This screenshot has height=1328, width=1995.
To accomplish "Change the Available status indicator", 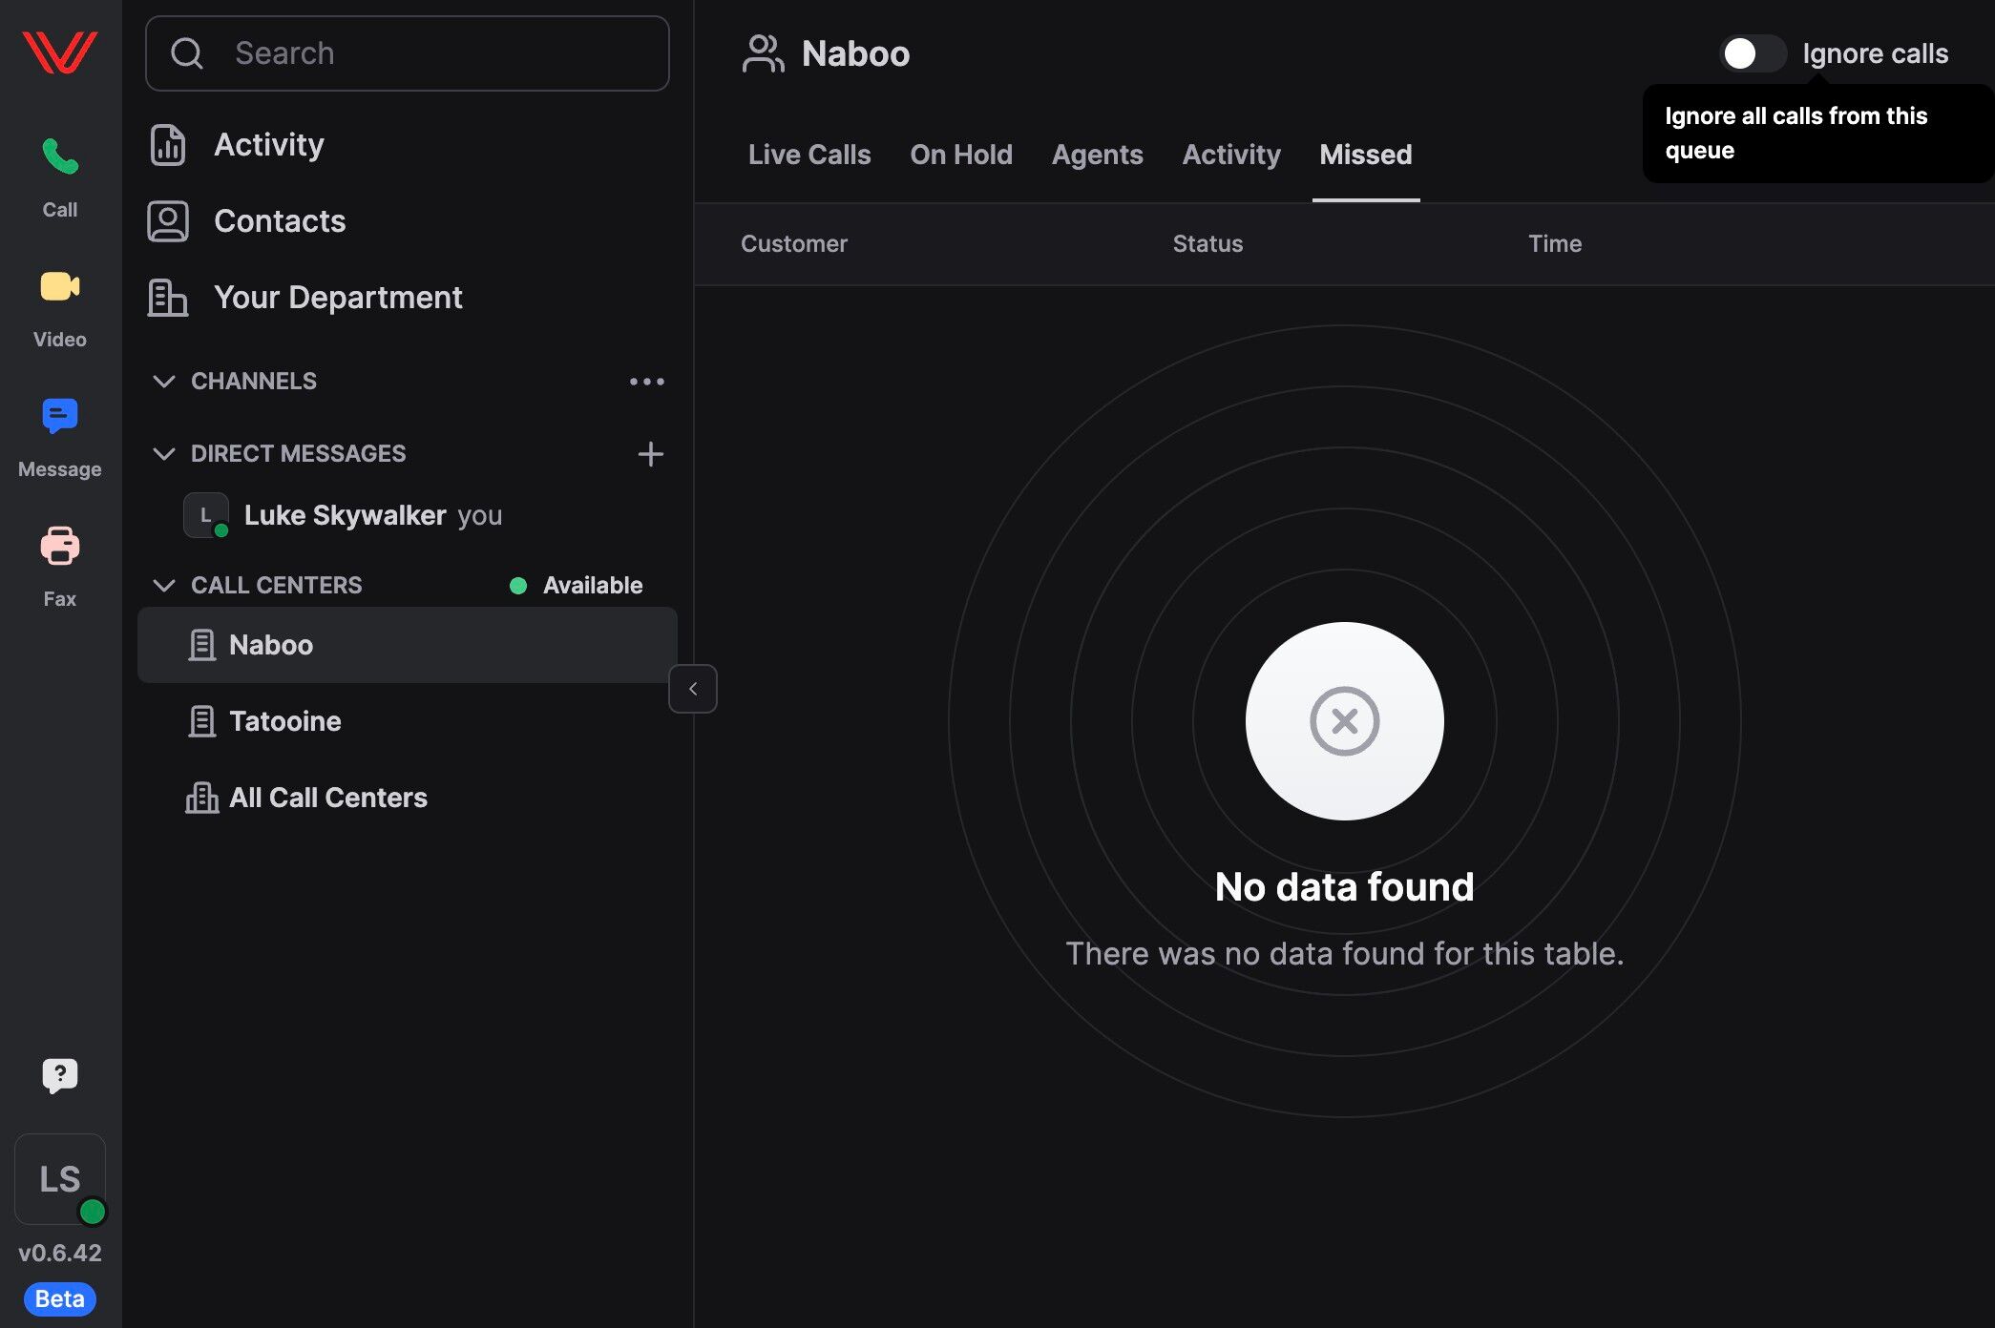I will pos(576,585).
